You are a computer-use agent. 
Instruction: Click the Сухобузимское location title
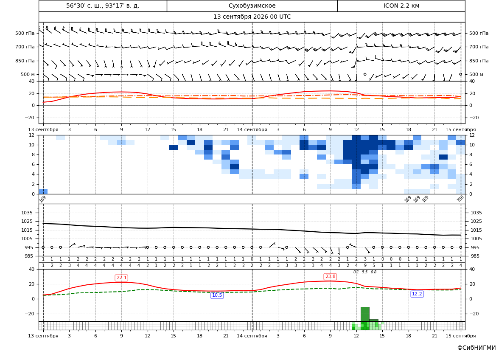pos(252,6)
